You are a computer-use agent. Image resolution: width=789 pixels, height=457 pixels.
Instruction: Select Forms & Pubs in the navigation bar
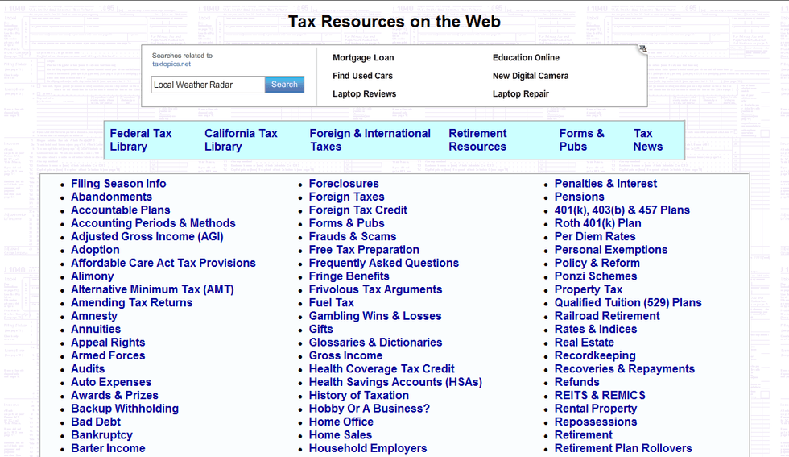tap(581, 140)
